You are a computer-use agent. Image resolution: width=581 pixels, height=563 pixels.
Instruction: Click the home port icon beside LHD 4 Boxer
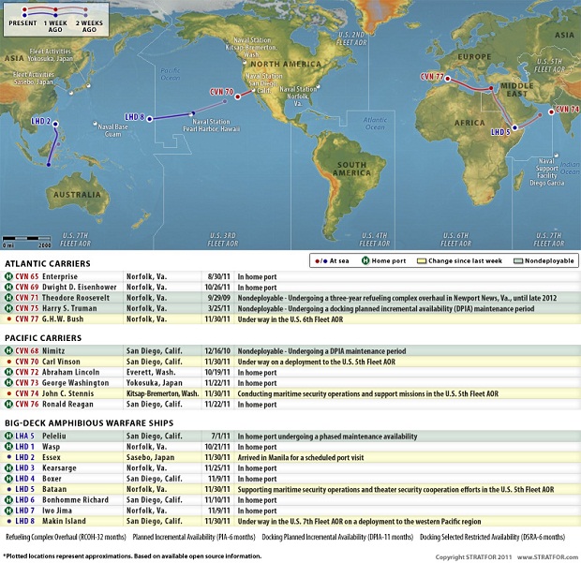tap(8, 479)
